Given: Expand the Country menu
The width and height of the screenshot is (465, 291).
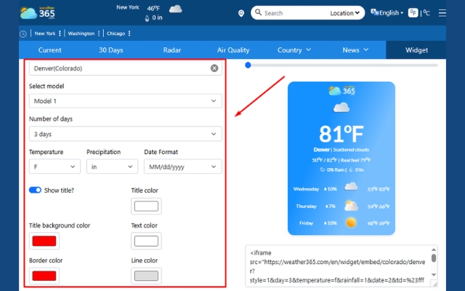Looking at the screenshot, I should (x=294, y=50).
